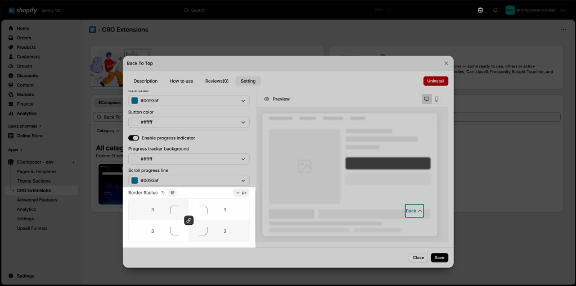Viewport: 576px width, 286px height.
Task: Toggle Enable progress indicator switch
Action: (x=134, y=138)
